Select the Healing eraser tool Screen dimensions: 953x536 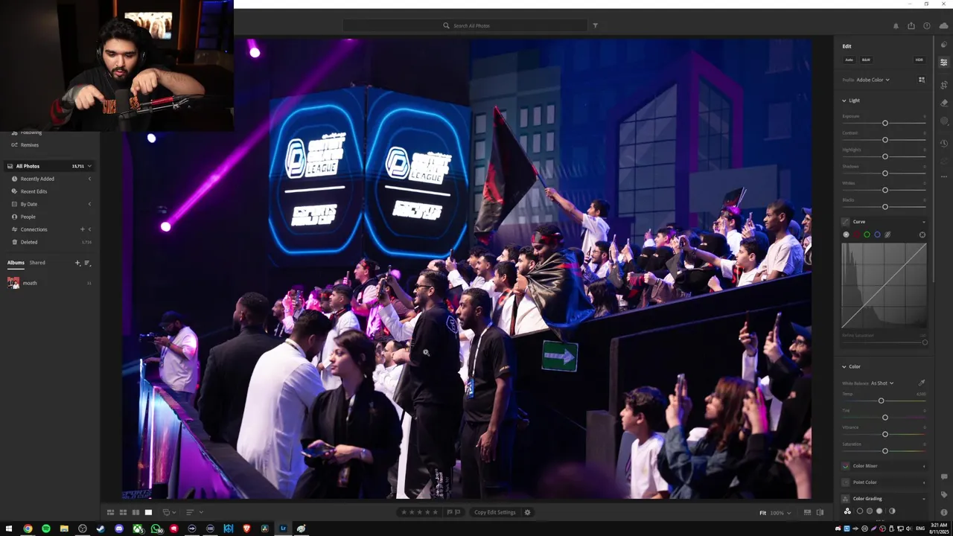944,103
